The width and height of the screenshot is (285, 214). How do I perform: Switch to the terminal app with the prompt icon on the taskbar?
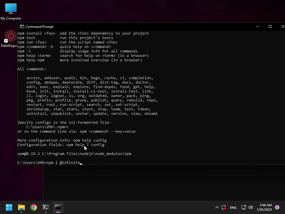46,207
